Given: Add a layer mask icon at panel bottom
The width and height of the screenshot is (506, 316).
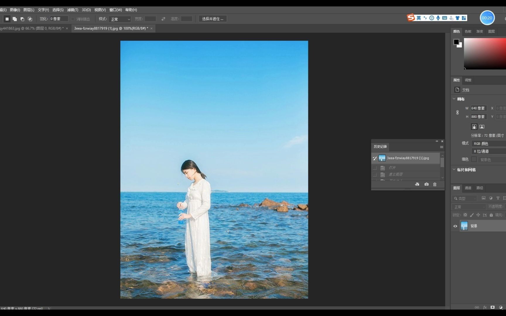Looking at the screenshot, I should click(x=493, y=307).
